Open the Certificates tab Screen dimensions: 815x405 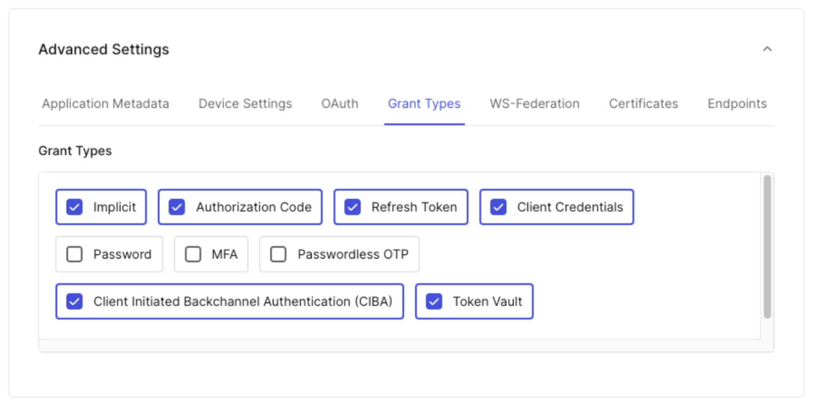[643, 104]
